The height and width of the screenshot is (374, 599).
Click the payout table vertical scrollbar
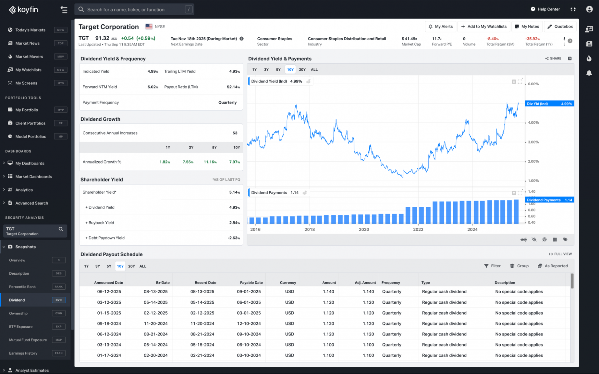[x=572, y=281]
